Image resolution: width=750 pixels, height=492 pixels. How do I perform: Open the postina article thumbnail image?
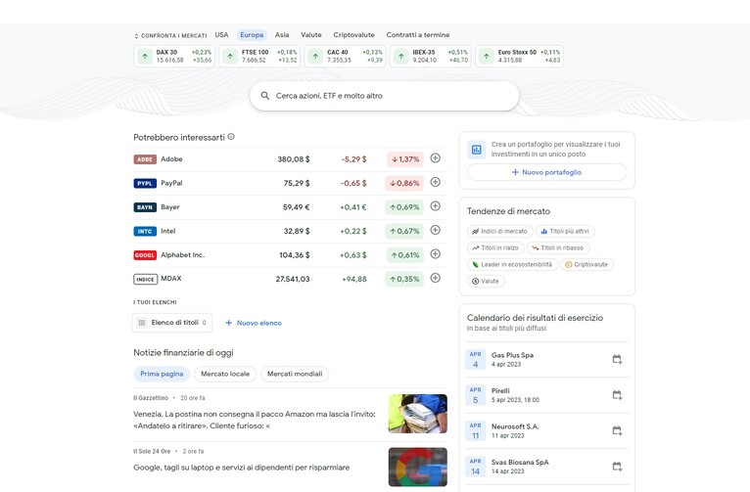pos(417,414)
